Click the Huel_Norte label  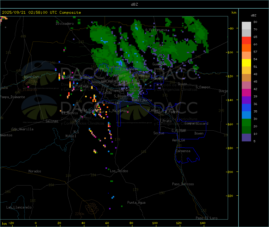click(x=142, y=100)
